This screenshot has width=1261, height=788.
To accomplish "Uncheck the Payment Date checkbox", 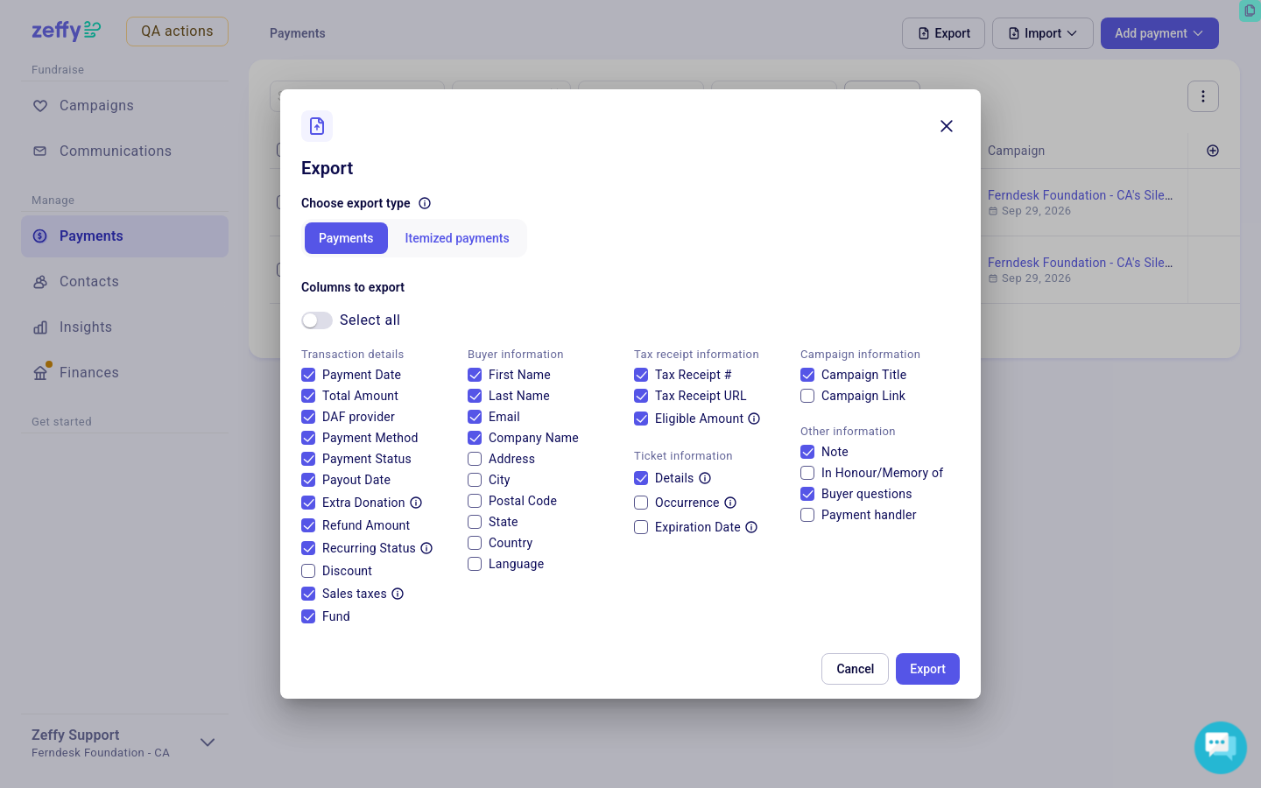I will tap(308, 375).
